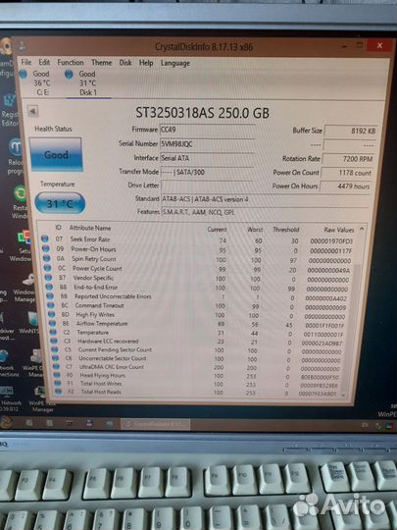This screenshot has width=397, height=530.
Task: Click the CrystalDiskInfo title bar icon
Action: [22, 46]
